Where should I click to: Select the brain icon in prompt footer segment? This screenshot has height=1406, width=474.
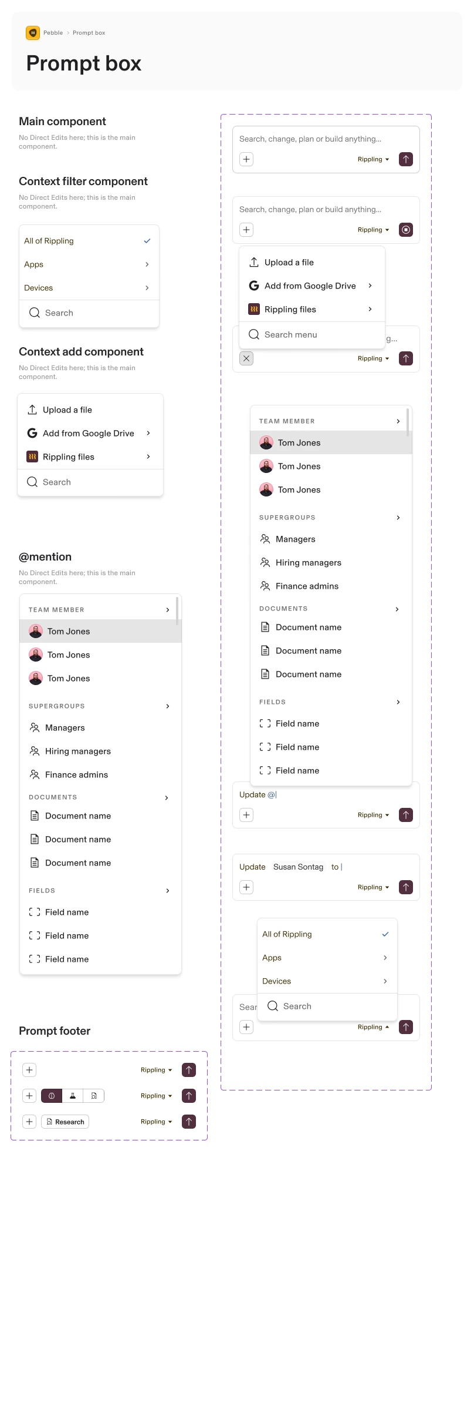click(x=52, y=1096)
